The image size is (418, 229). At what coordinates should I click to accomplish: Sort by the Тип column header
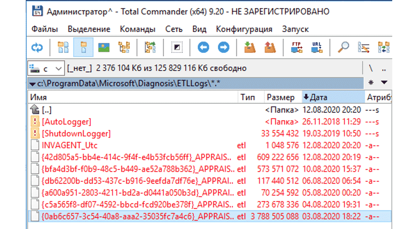pyautogui.click(x=251, y=98)
